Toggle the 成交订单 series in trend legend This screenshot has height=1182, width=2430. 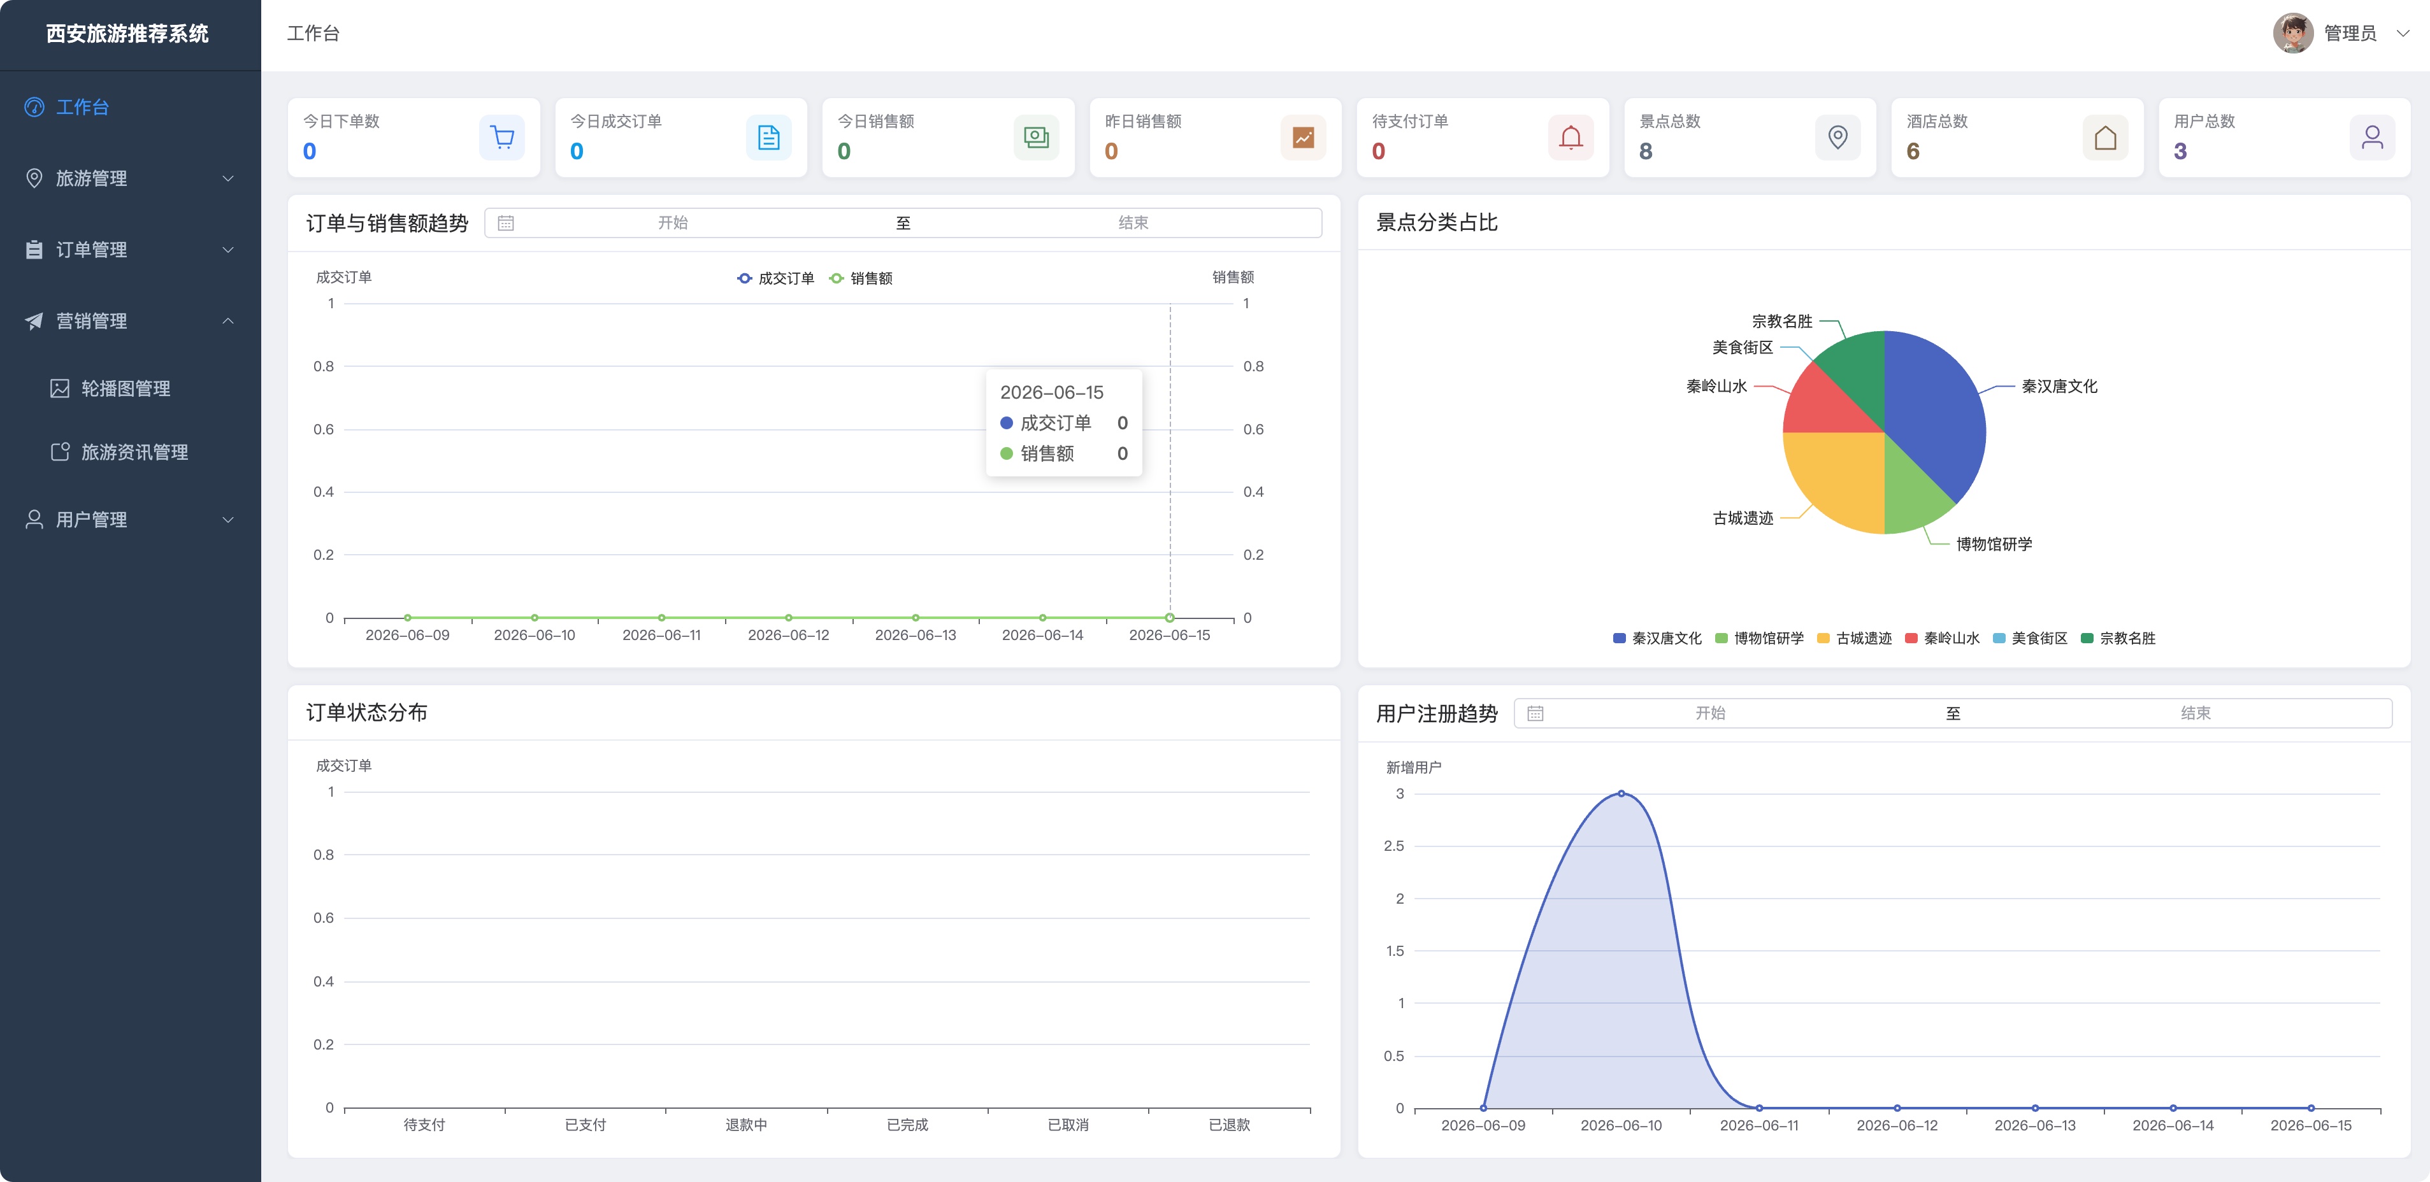click(x=775, y=278)
